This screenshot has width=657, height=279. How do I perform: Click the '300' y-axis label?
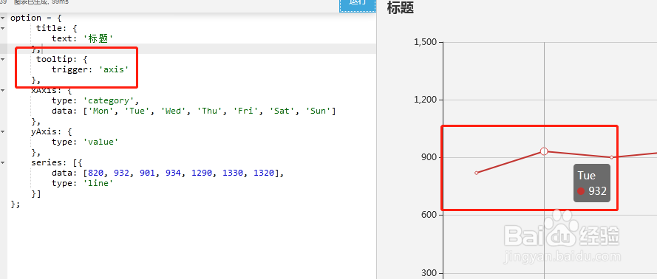(x=430, y=273)
